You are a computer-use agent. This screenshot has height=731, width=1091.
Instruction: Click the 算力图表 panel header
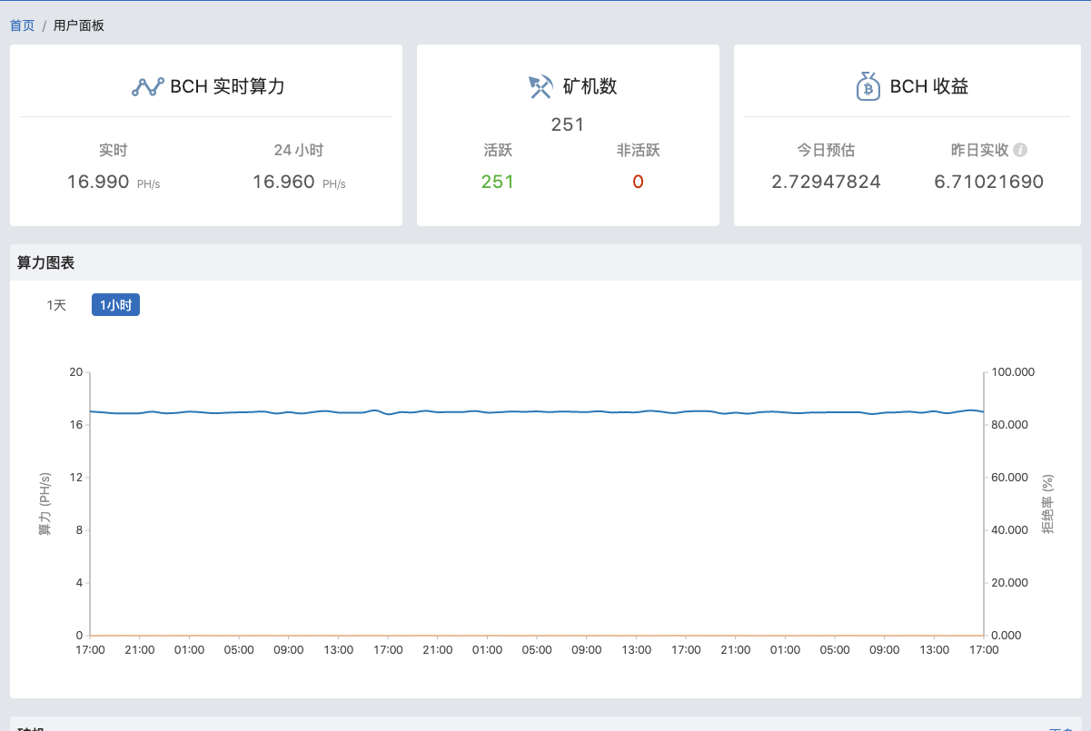pos(46,262)
